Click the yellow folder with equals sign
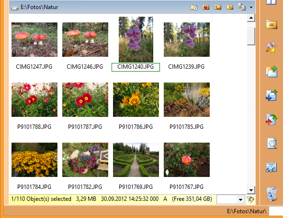The height and width of the screenshot is (218, 283). pyautogui.click(x=272, y=24)
